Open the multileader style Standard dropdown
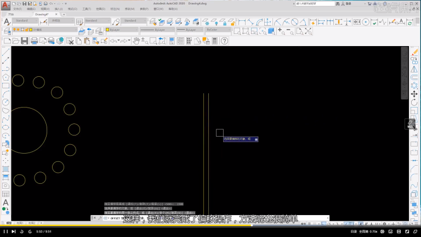421x237 pixels. pos(134,21)
